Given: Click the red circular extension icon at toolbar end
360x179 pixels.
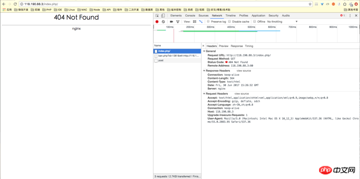Looking at the screenshot, I should click(x=356, y=4).
